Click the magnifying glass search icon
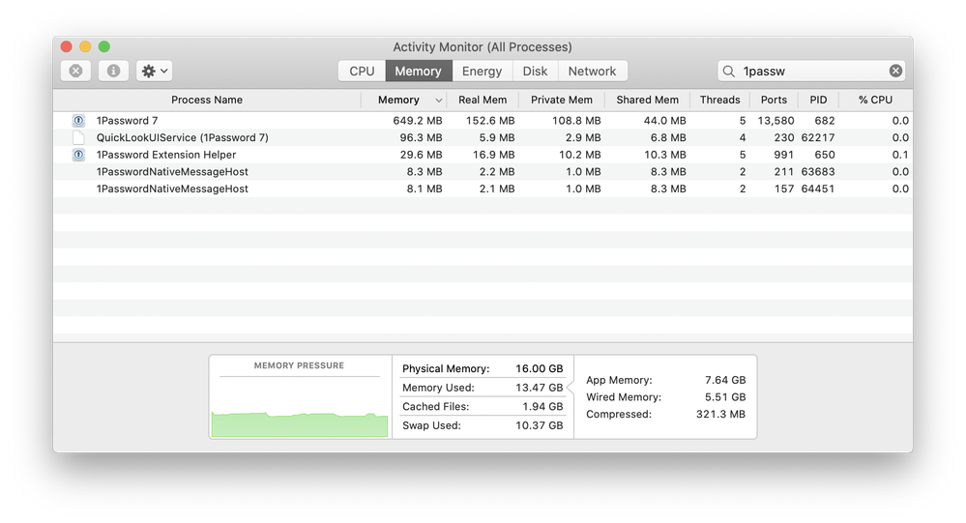966x523 pixels. (729, 71)
